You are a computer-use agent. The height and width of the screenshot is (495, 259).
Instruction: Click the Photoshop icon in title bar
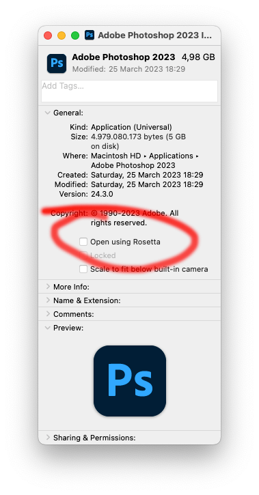[x=90, y=35]
